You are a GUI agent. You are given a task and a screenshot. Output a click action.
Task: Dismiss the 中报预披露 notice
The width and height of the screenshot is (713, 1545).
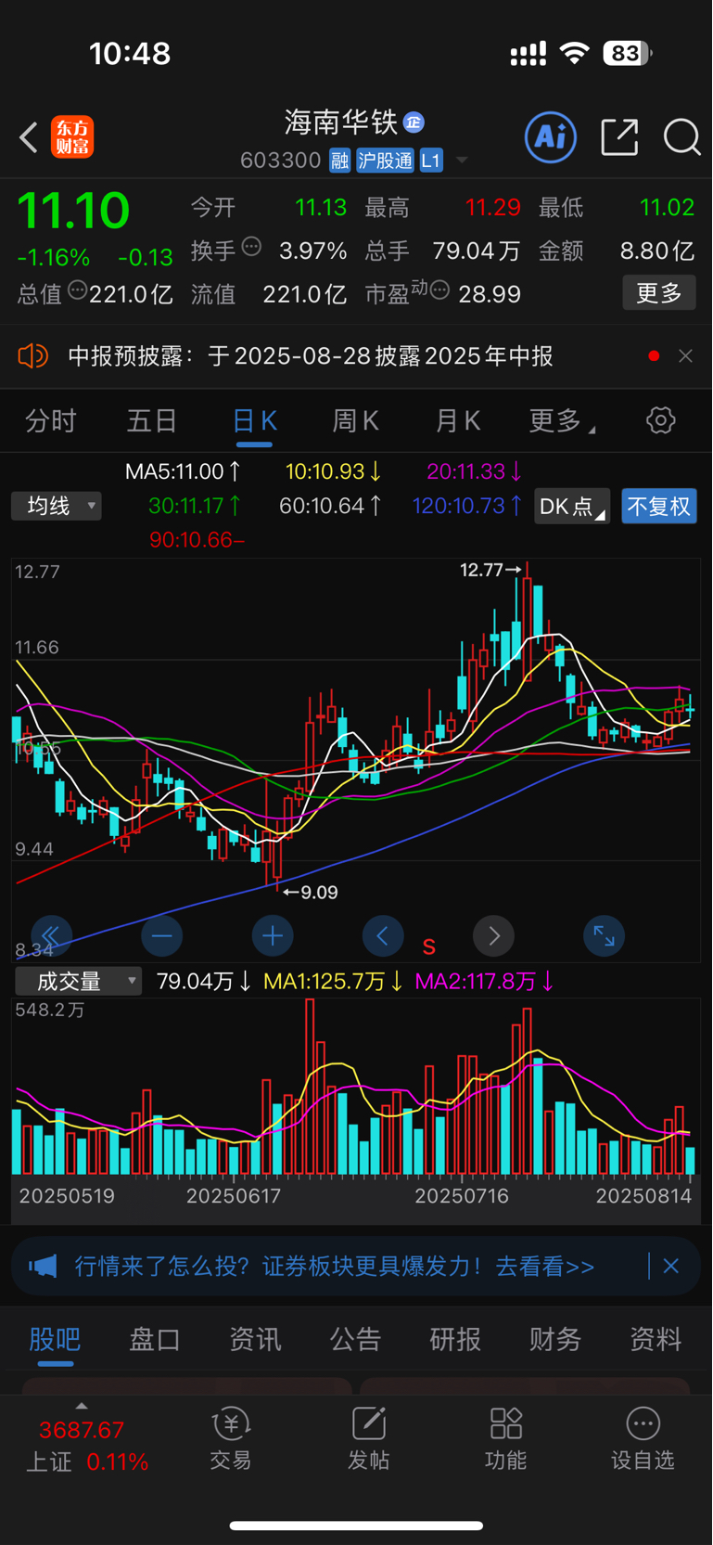(685, 356)
